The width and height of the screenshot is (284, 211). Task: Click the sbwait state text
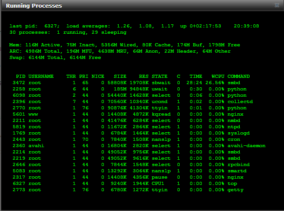pos(161,83)
